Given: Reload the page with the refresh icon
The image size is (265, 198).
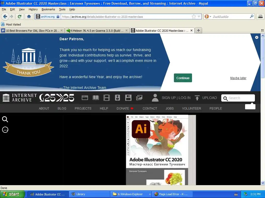Looking at the screenshot, I should pyautogui.click(x=20, y=16).
